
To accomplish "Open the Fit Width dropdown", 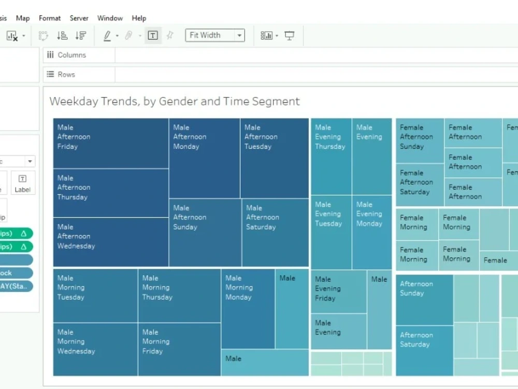I will 239,35.
